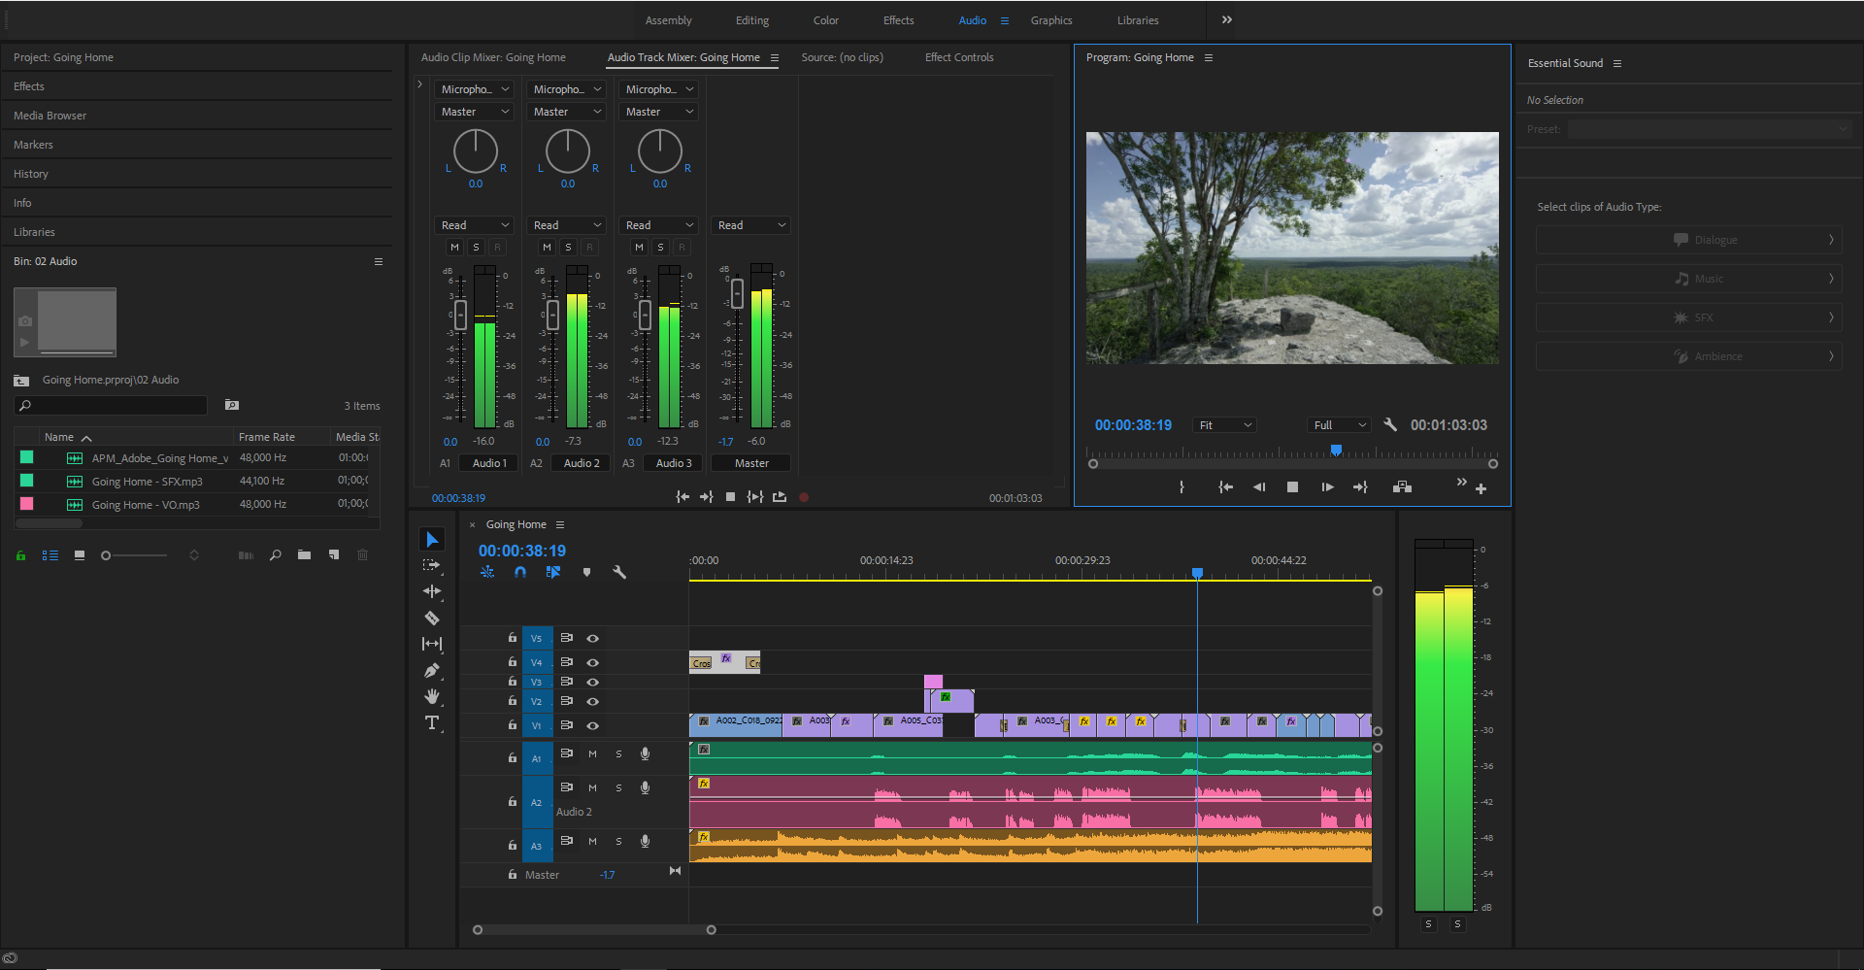Solo Audio 2 track in mixer
Image resolution: width=1864 pixels, height=970 pixels.
pos(568,248)
